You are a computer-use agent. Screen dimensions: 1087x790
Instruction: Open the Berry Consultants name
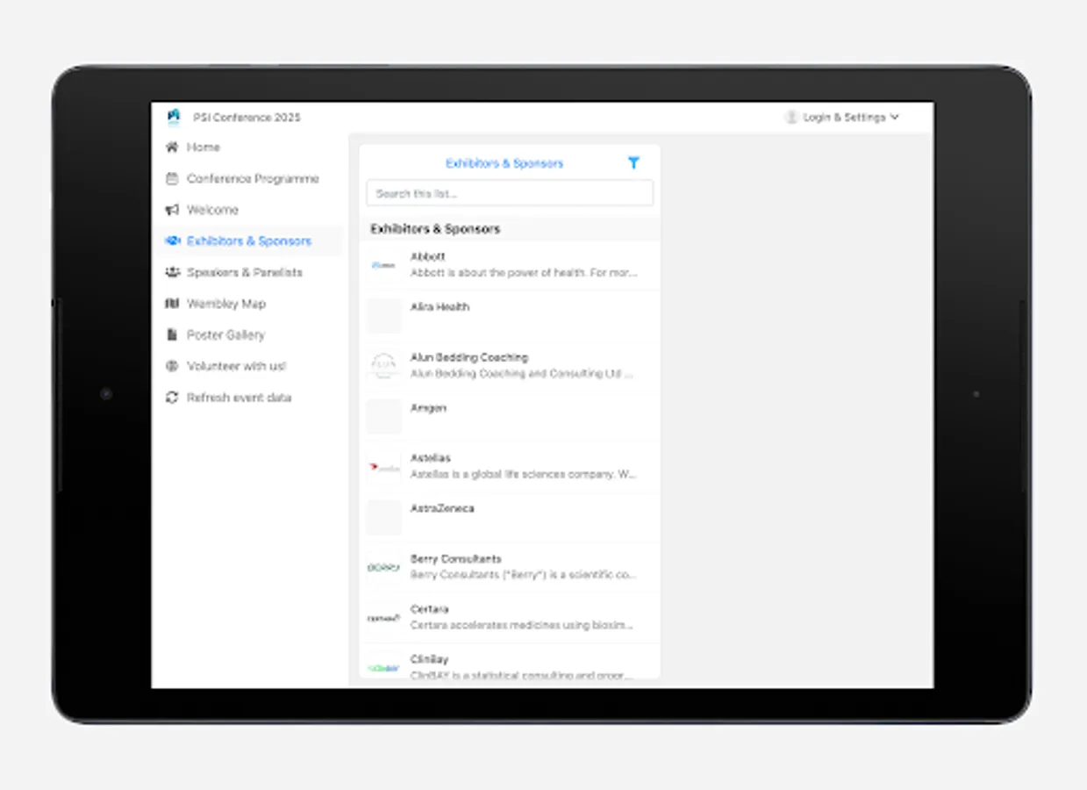tap(456, 558)
